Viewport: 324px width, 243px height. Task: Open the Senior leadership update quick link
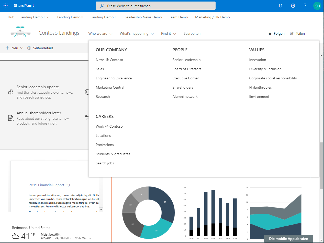point(40,92)
